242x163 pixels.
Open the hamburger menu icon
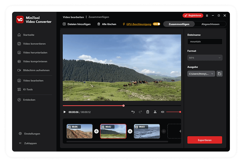pos(207,16)
